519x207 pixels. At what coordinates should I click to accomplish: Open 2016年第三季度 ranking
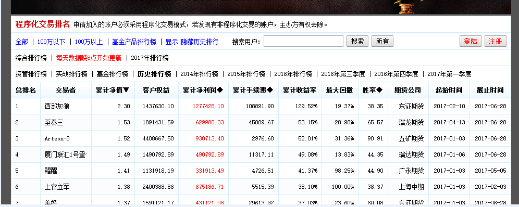click(x=343, y=74)
